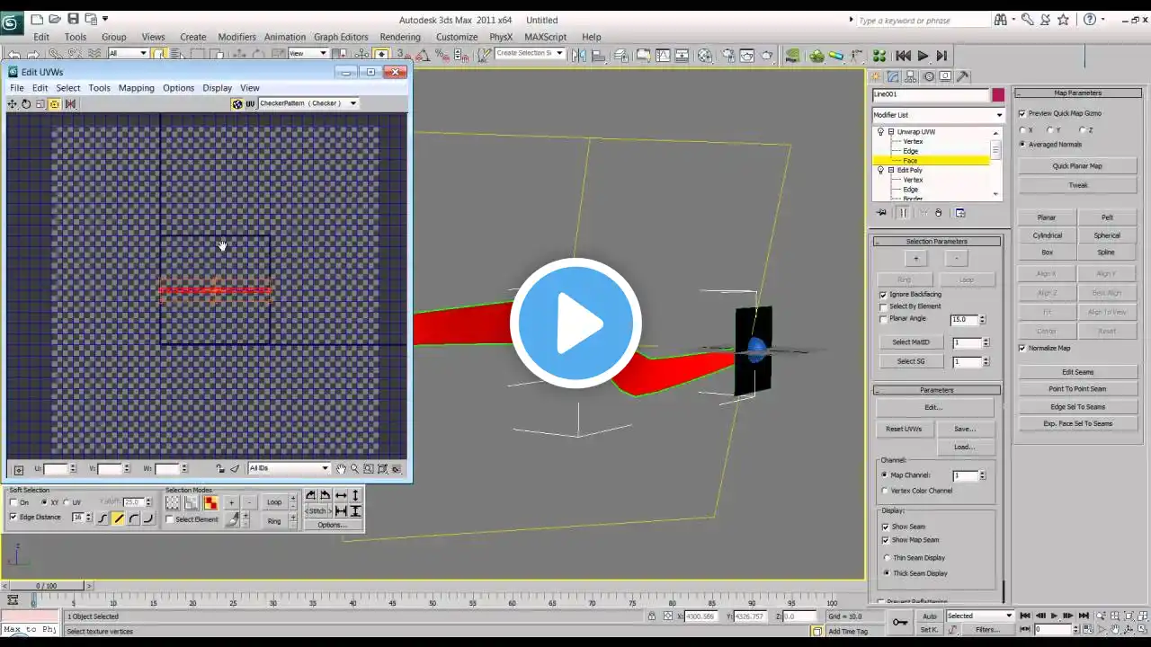Open the Mapping menu in Edit UVWs
Viewport: 1151px width, 647px height.
[x=136, y=88]
